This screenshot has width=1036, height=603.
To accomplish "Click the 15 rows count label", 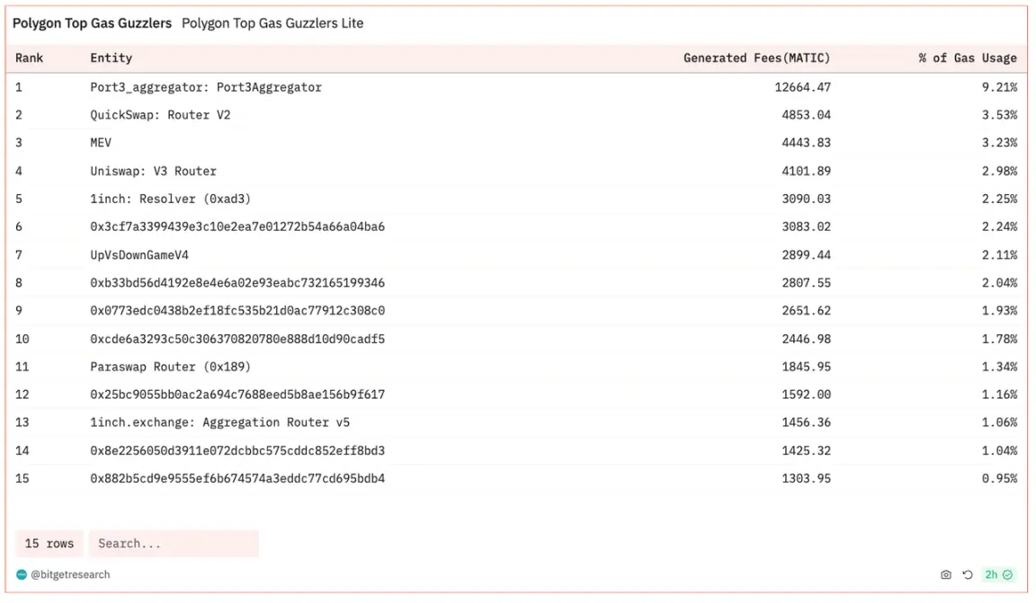I will pyautogui.click(x=49, y=544).
